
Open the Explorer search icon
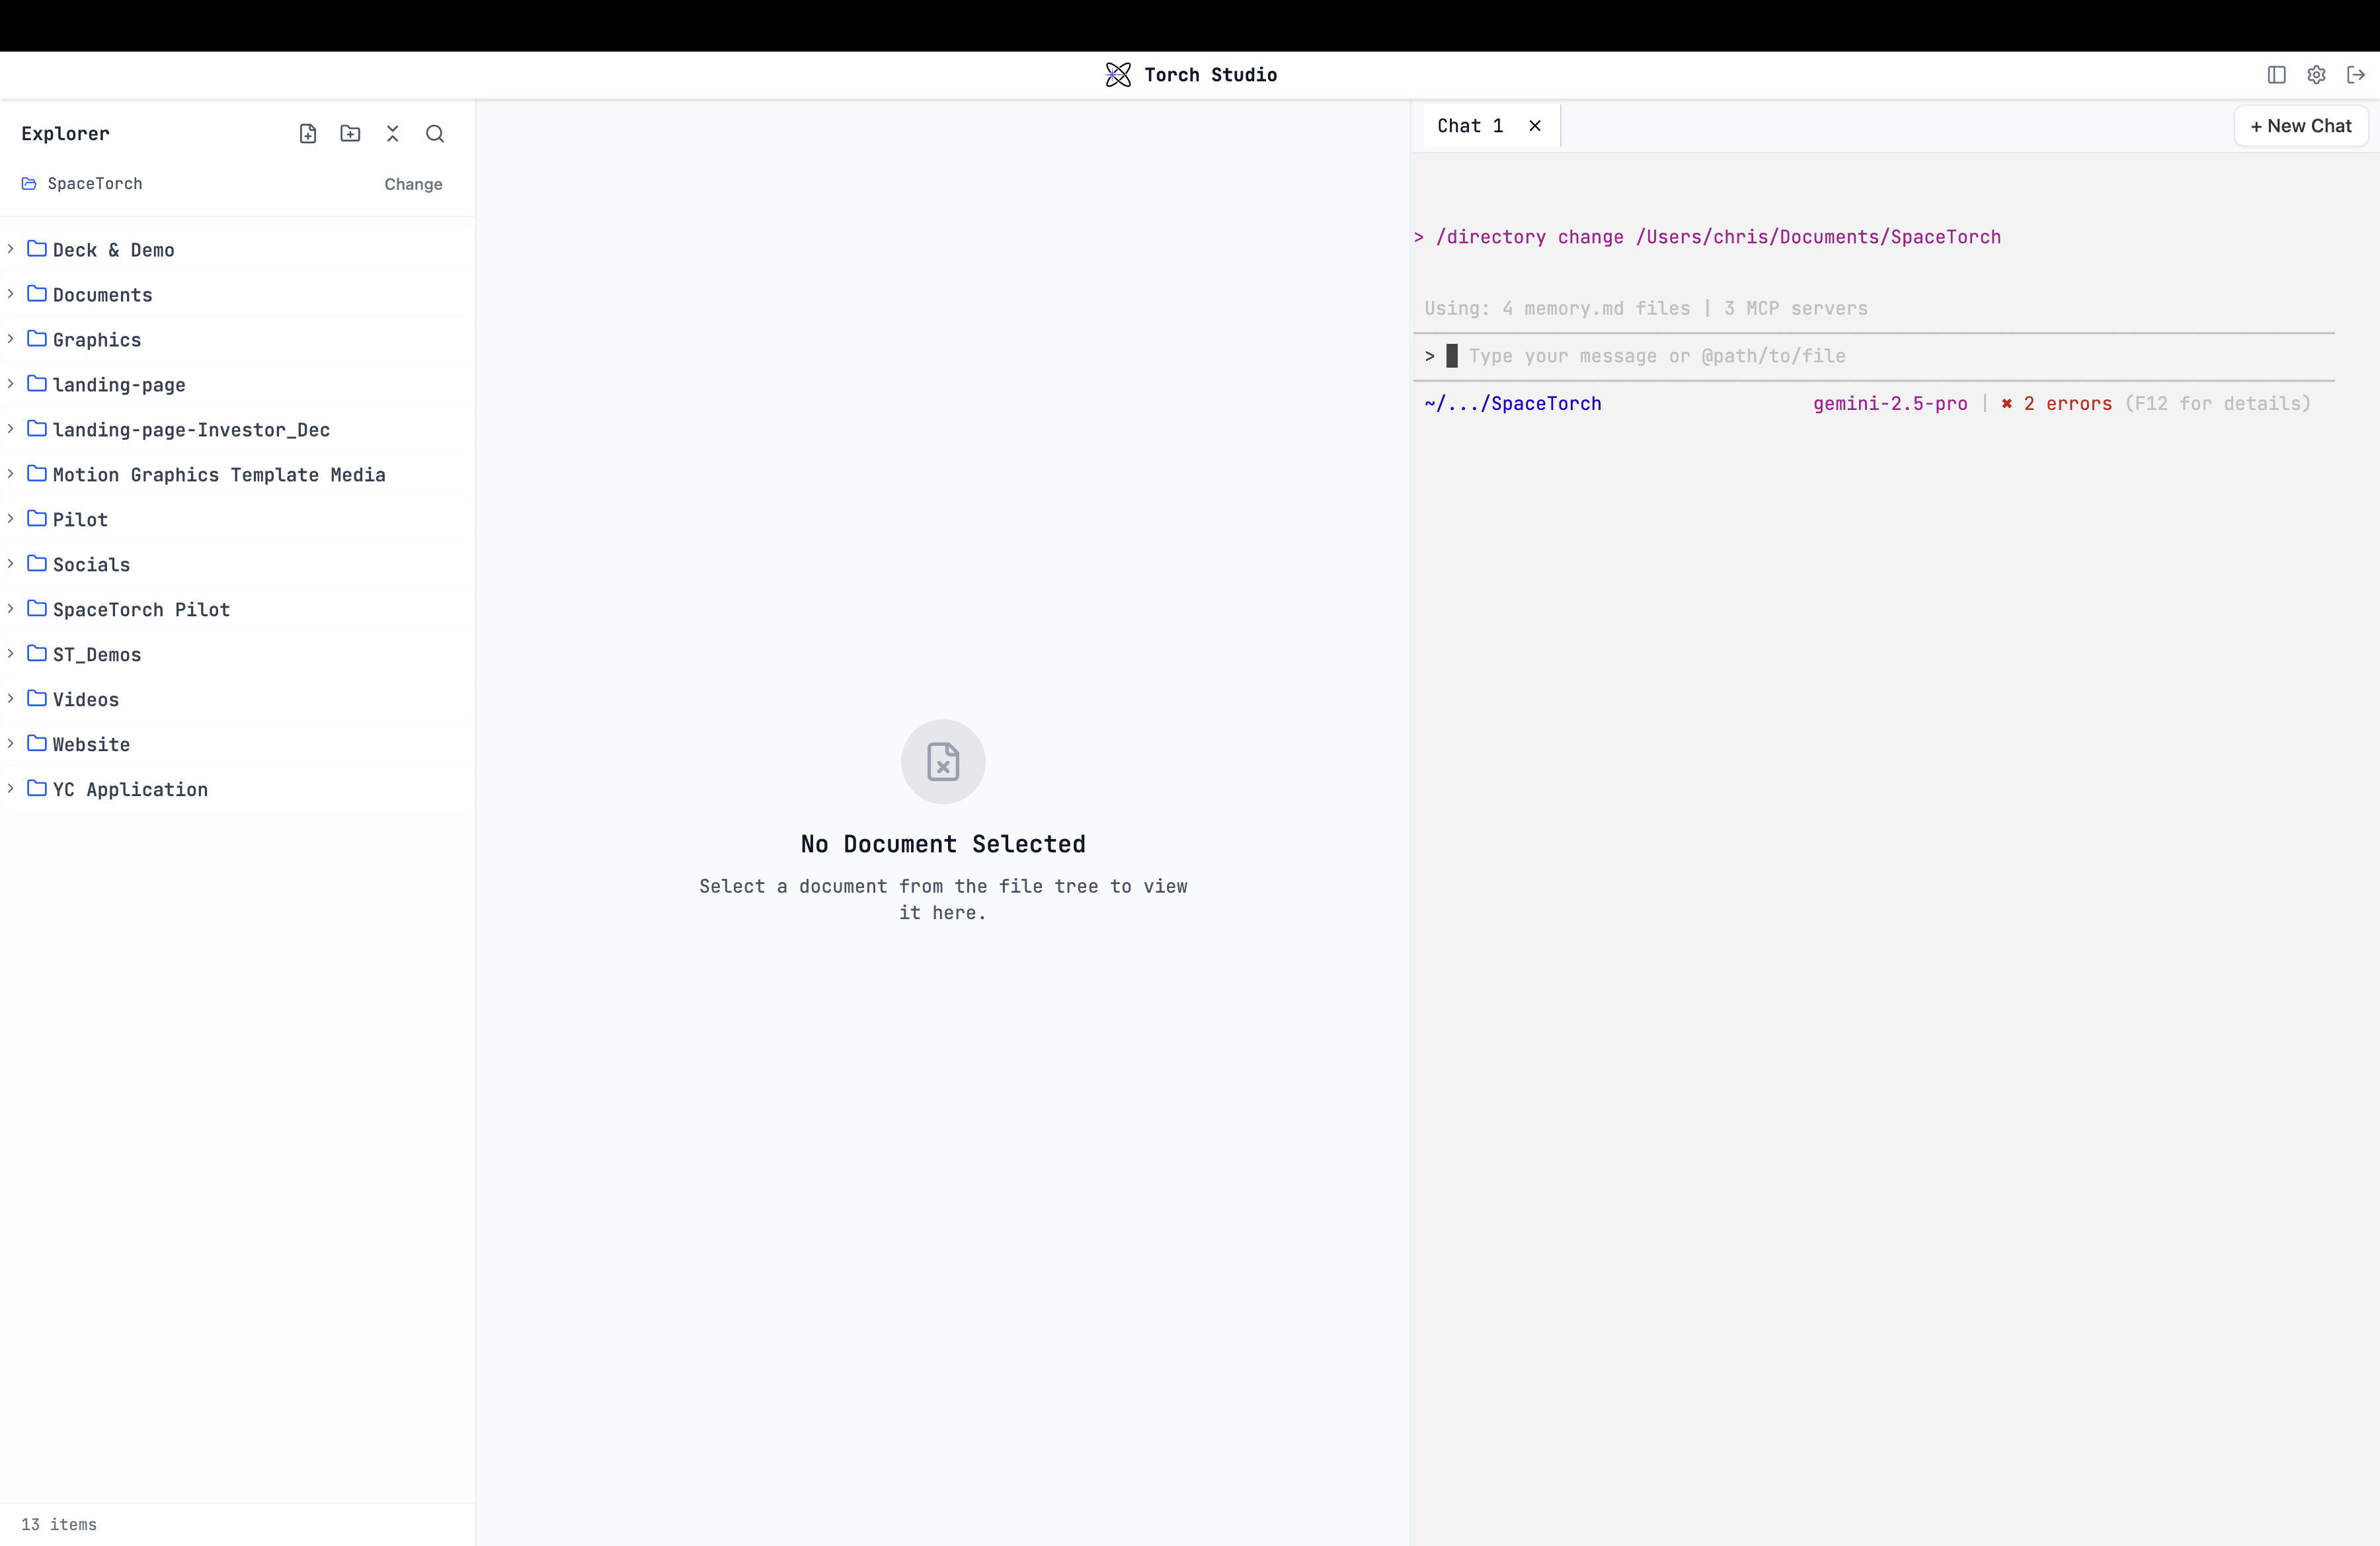point(435,134)
